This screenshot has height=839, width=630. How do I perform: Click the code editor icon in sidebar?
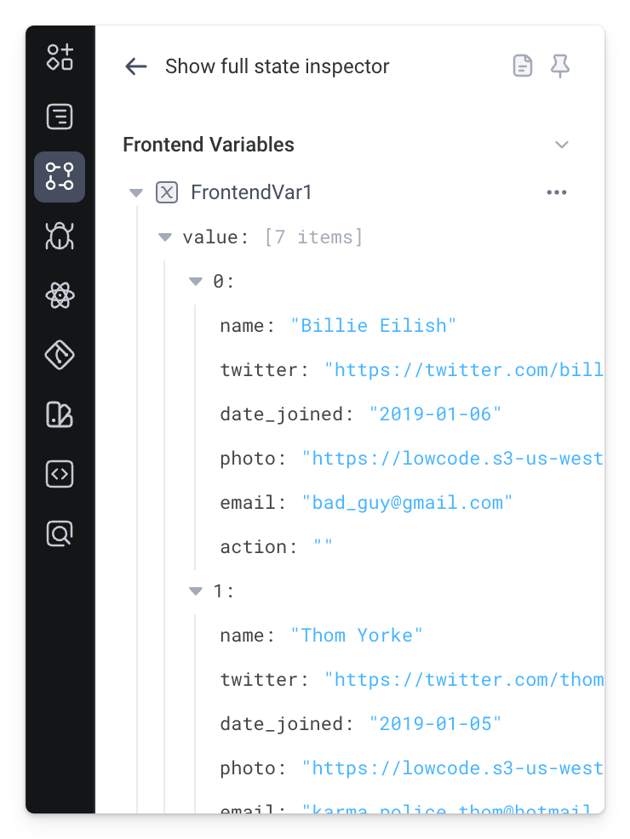pos(59,474)
